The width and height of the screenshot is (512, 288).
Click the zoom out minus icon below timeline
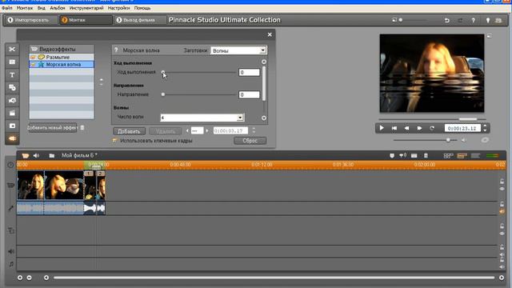click(x=30, y=278)
